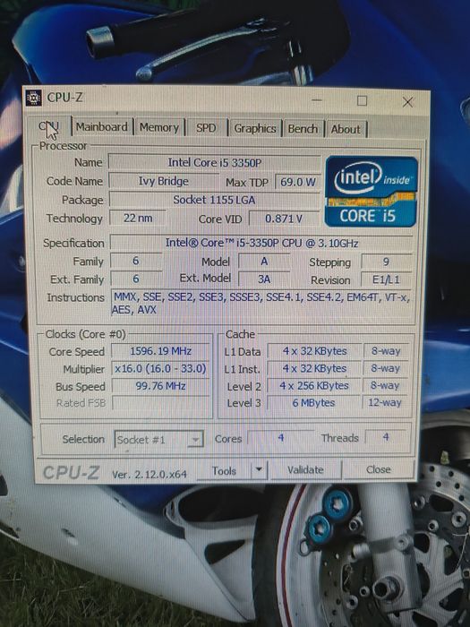Expand the Tools dropdown arrow

tap(259, 470)
